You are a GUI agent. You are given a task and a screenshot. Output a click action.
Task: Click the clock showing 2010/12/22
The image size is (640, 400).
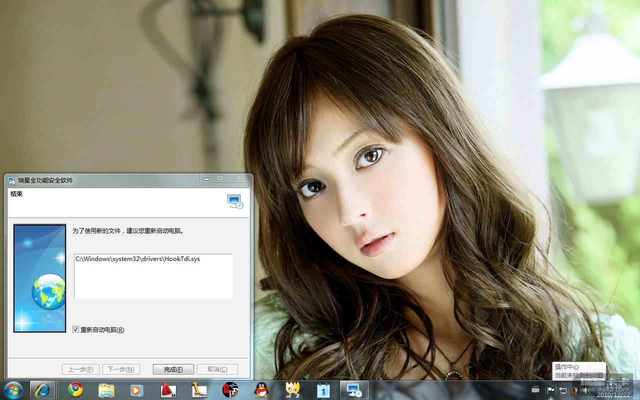pos(612,389)
